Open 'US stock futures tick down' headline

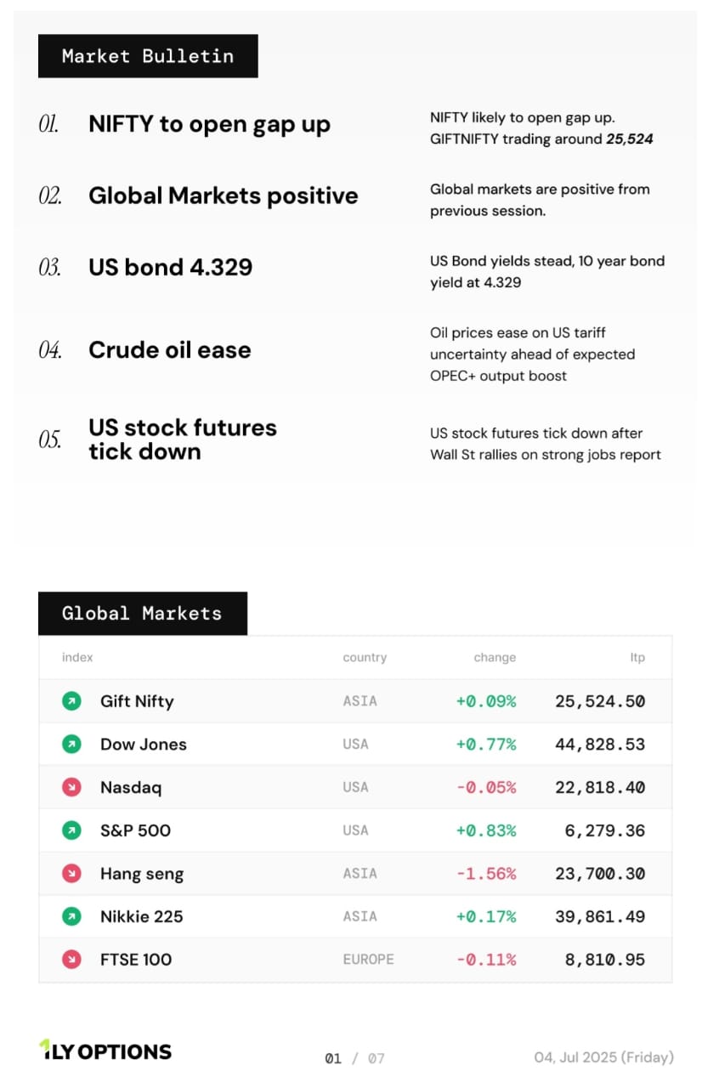[182, 439]
